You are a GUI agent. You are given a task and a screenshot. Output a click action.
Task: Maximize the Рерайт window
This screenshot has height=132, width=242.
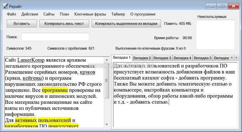pos(222,6)
